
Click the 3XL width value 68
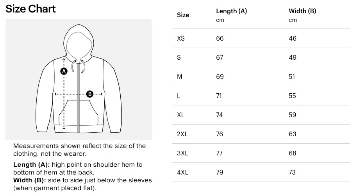tap(293, 153)
